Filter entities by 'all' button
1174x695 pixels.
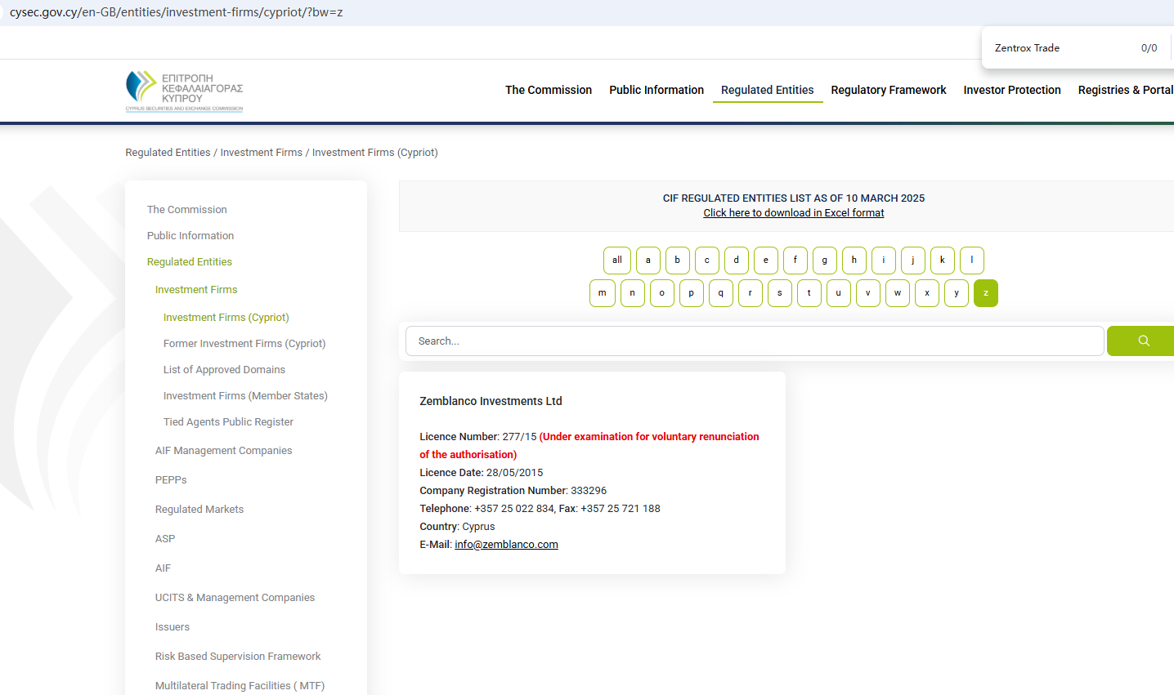click(617, 261)
